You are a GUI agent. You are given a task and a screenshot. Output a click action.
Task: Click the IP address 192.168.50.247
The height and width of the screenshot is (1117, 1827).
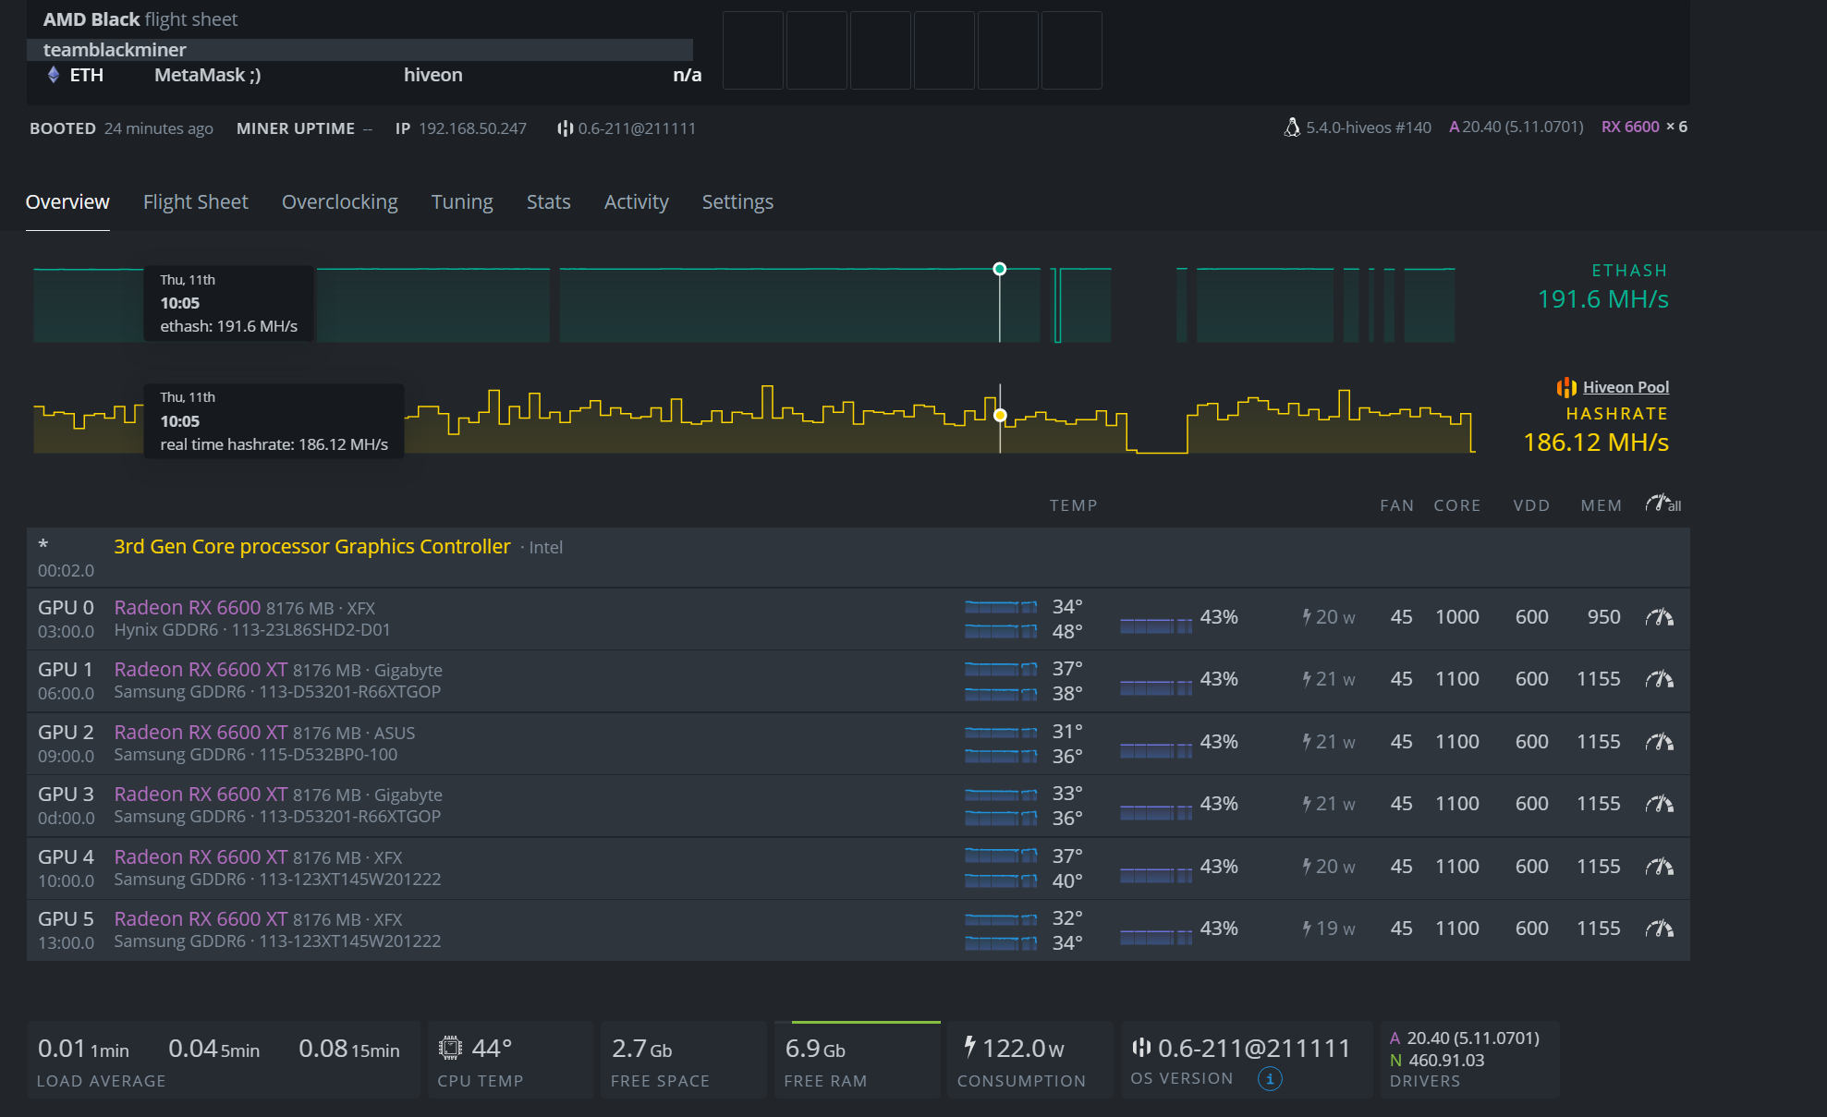(x=472, y=128)
